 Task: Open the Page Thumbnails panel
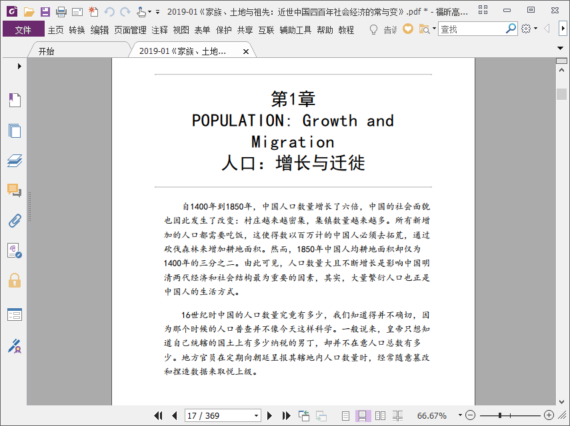(15, 130)
